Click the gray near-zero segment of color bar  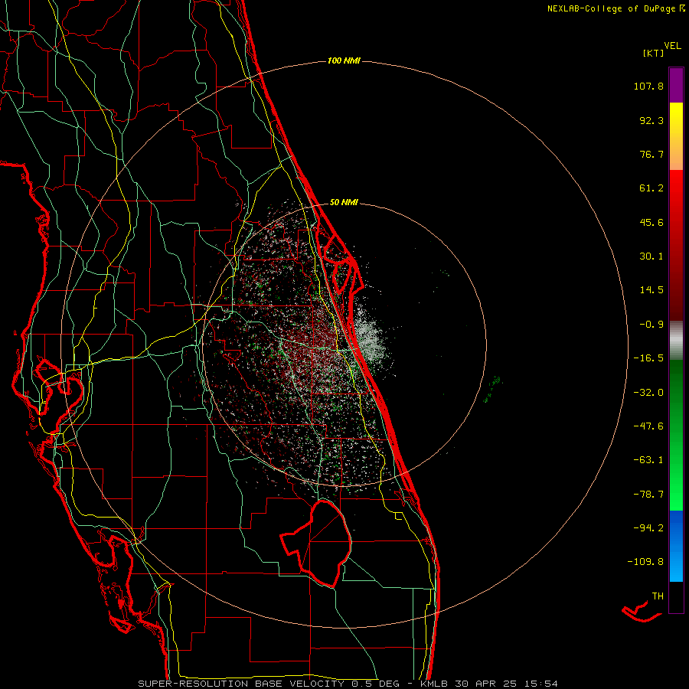pyautogui.click(x=676, y=340)
